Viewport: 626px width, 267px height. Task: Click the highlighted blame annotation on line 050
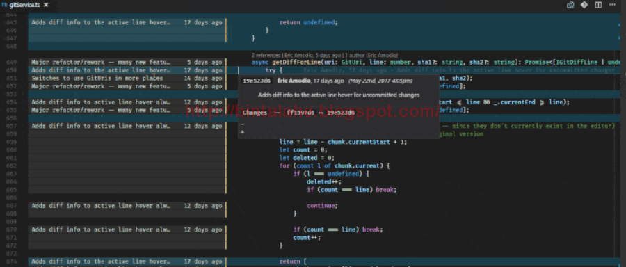click(x=127, y=70)
